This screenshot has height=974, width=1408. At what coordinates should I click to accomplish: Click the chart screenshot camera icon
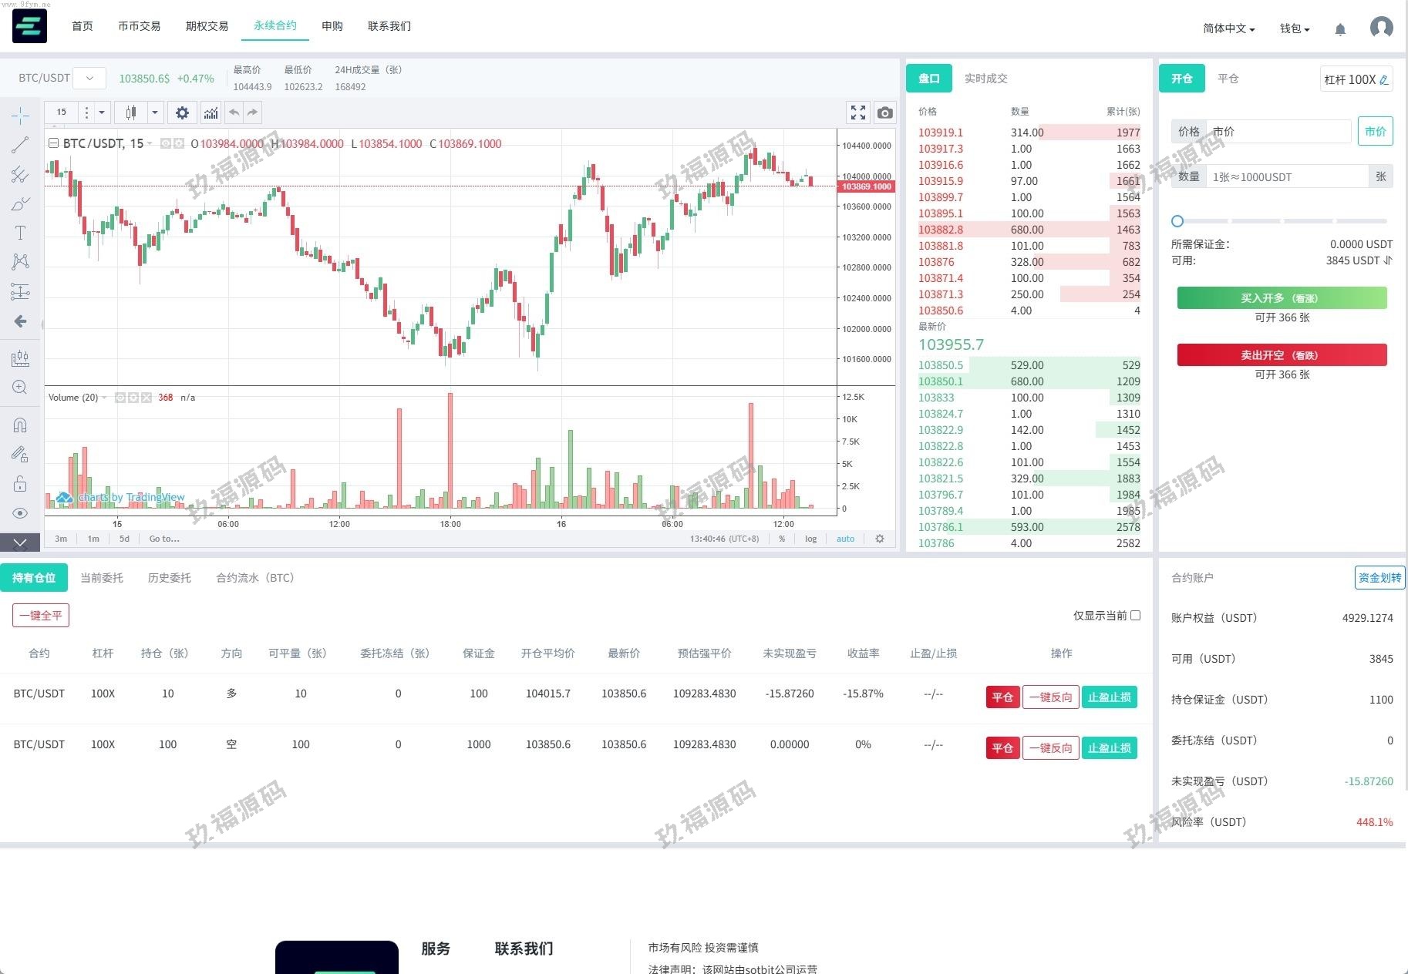884,113
